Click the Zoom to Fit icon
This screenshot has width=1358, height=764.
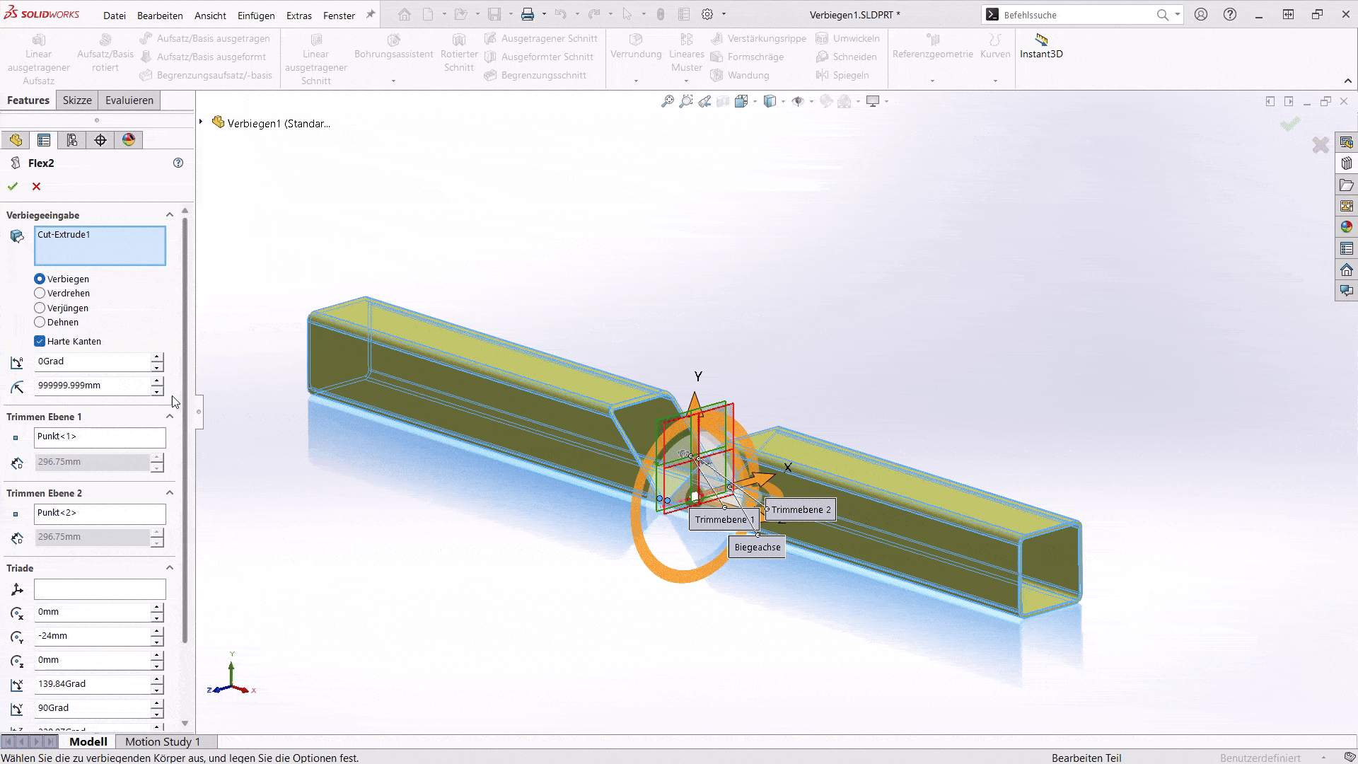point(667,101)
